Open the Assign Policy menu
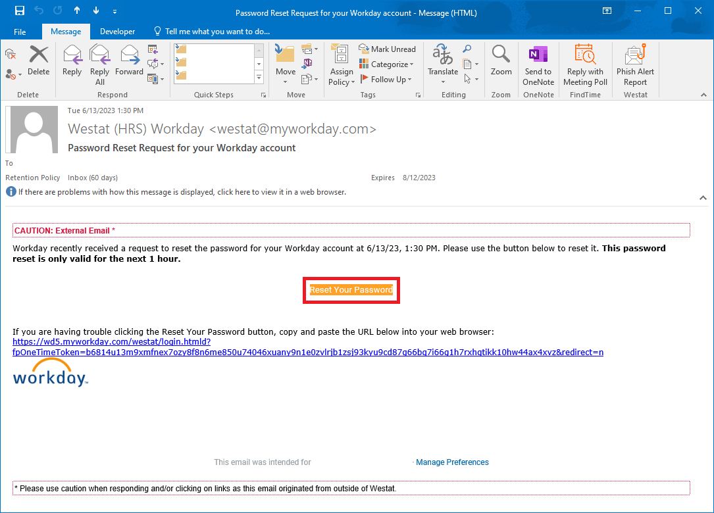The width and height of the screenshot is (714, 513). point(342,65)
